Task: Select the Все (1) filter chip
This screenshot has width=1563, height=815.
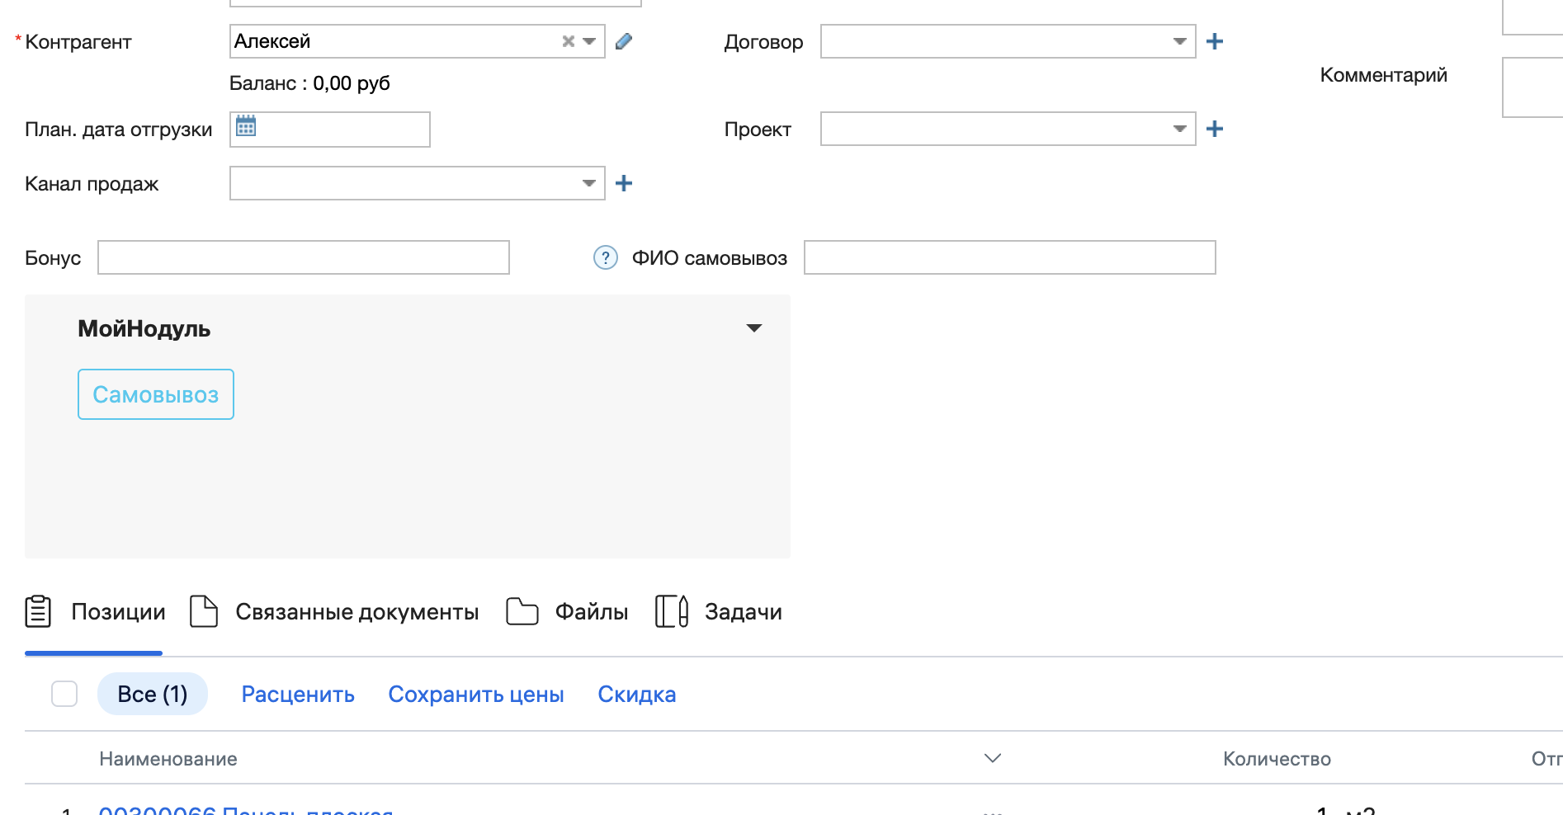Action: point(153,694)
